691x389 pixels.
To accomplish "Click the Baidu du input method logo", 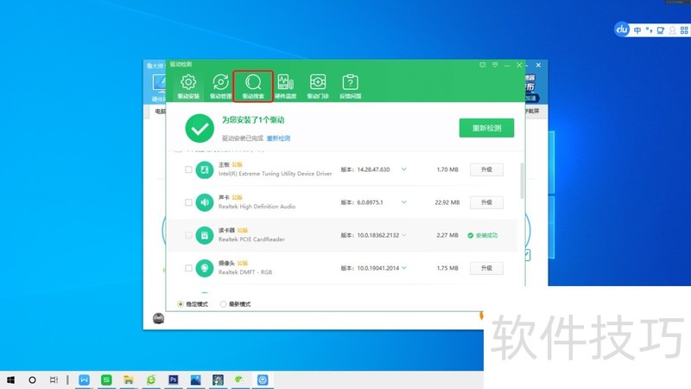I will click(x=622, y=29).
